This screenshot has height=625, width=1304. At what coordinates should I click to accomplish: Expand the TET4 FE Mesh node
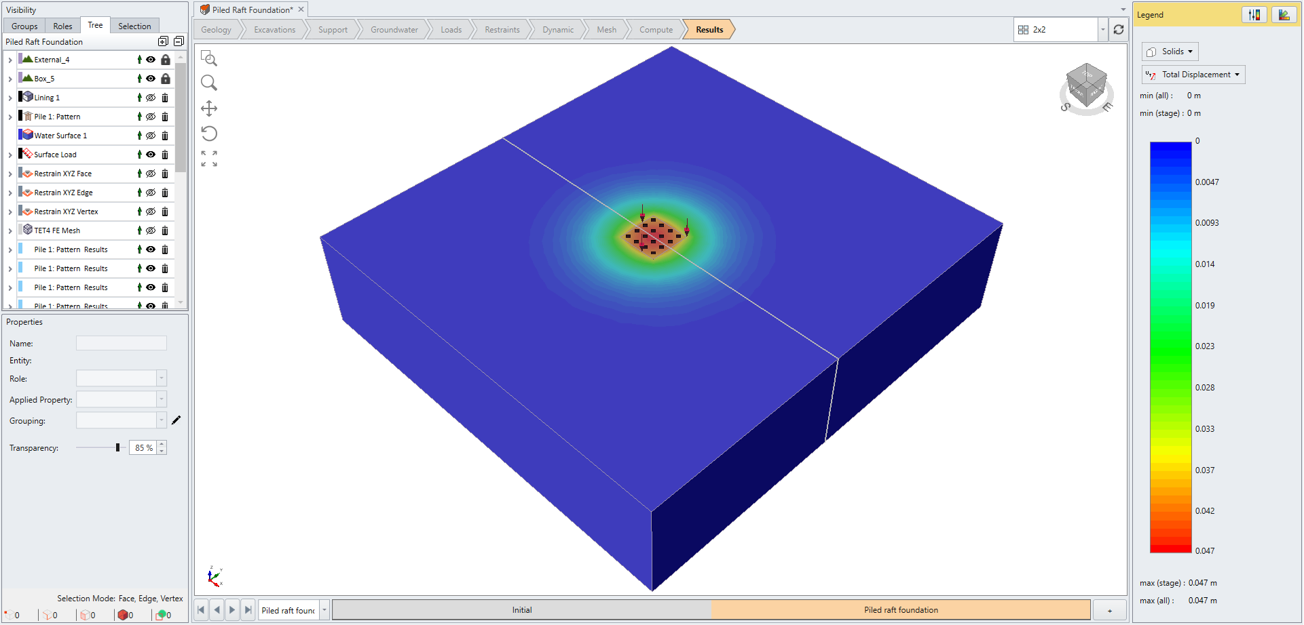point(10,231)
